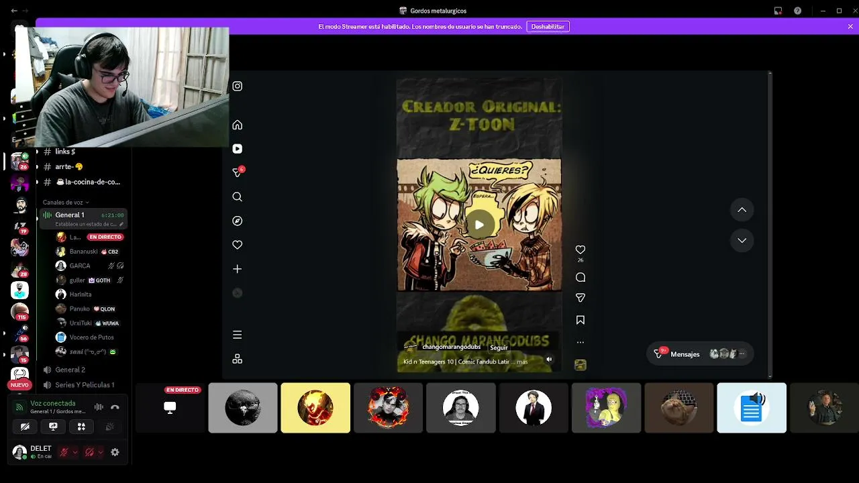
Task: Open reel more options ellipsis
Action: point(580,342)
